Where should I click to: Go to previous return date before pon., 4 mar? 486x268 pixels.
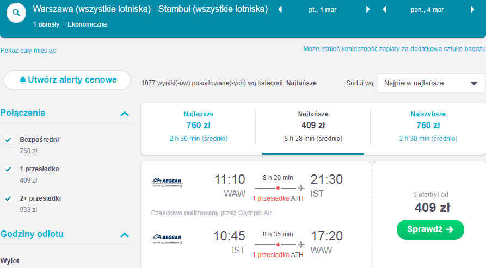[x=384, y=10]
